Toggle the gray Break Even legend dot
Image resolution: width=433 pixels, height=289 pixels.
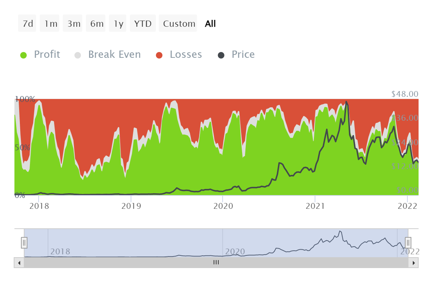[x=78, y=55]
